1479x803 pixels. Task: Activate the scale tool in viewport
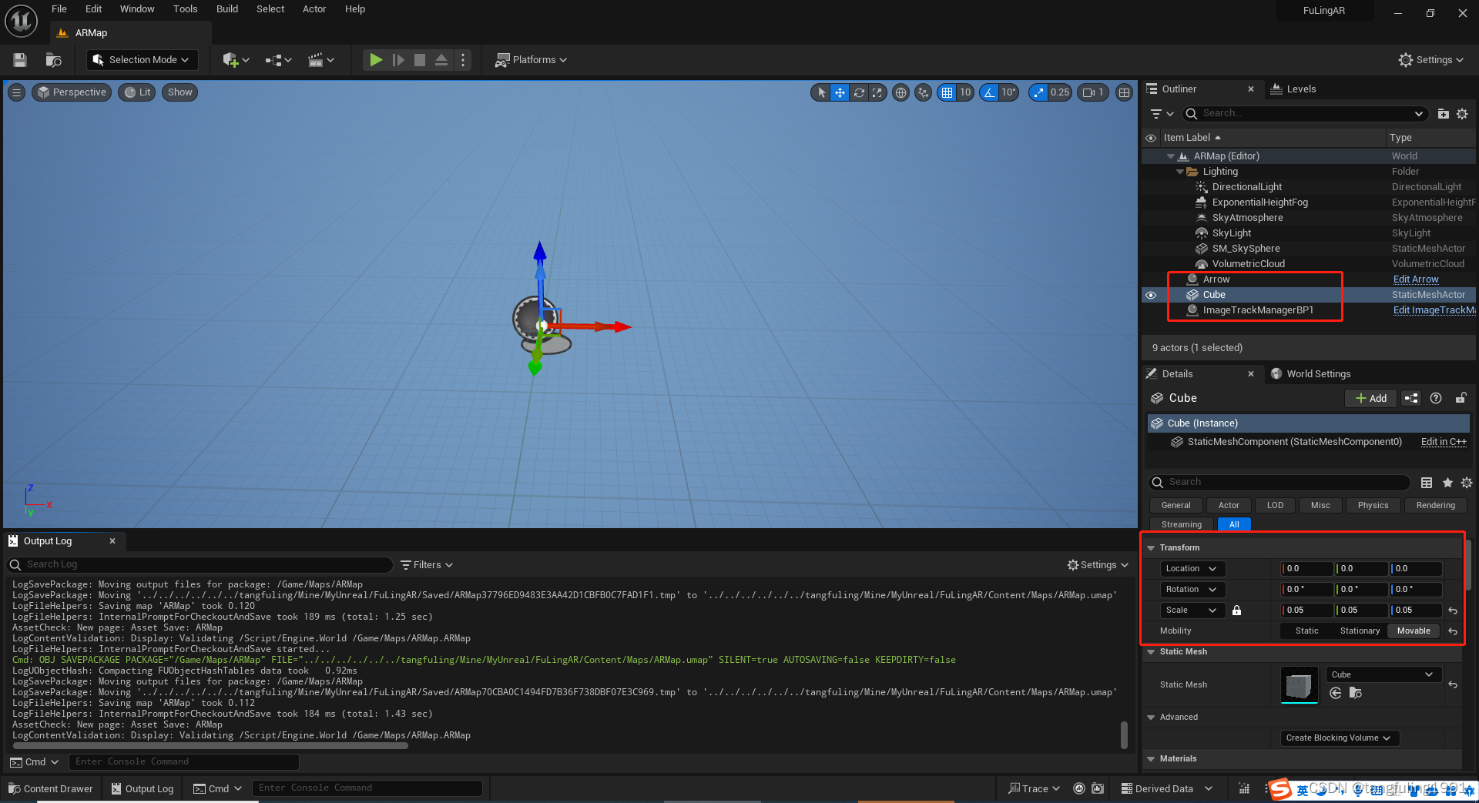point(877,92)
